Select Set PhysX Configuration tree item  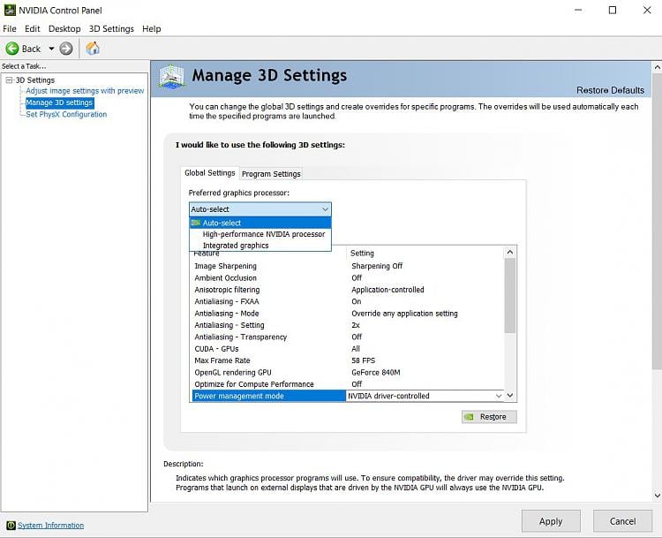66,115
